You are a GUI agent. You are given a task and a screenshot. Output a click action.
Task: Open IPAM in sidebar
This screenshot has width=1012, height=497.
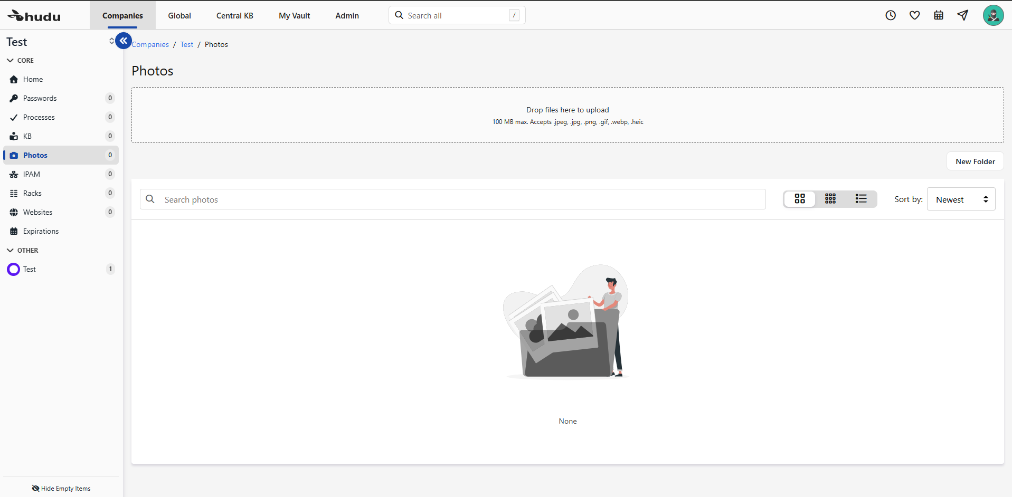click(x=61, y=174)
